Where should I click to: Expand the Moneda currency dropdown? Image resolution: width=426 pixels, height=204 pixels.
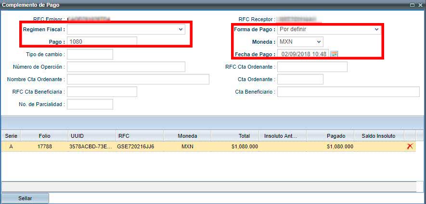click(x=319, y=42)
